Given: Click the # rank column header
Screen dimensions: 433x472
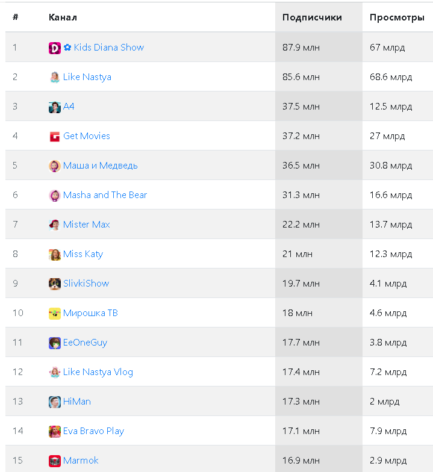Looking at the screenshot, I should click(x=16, y=17).
